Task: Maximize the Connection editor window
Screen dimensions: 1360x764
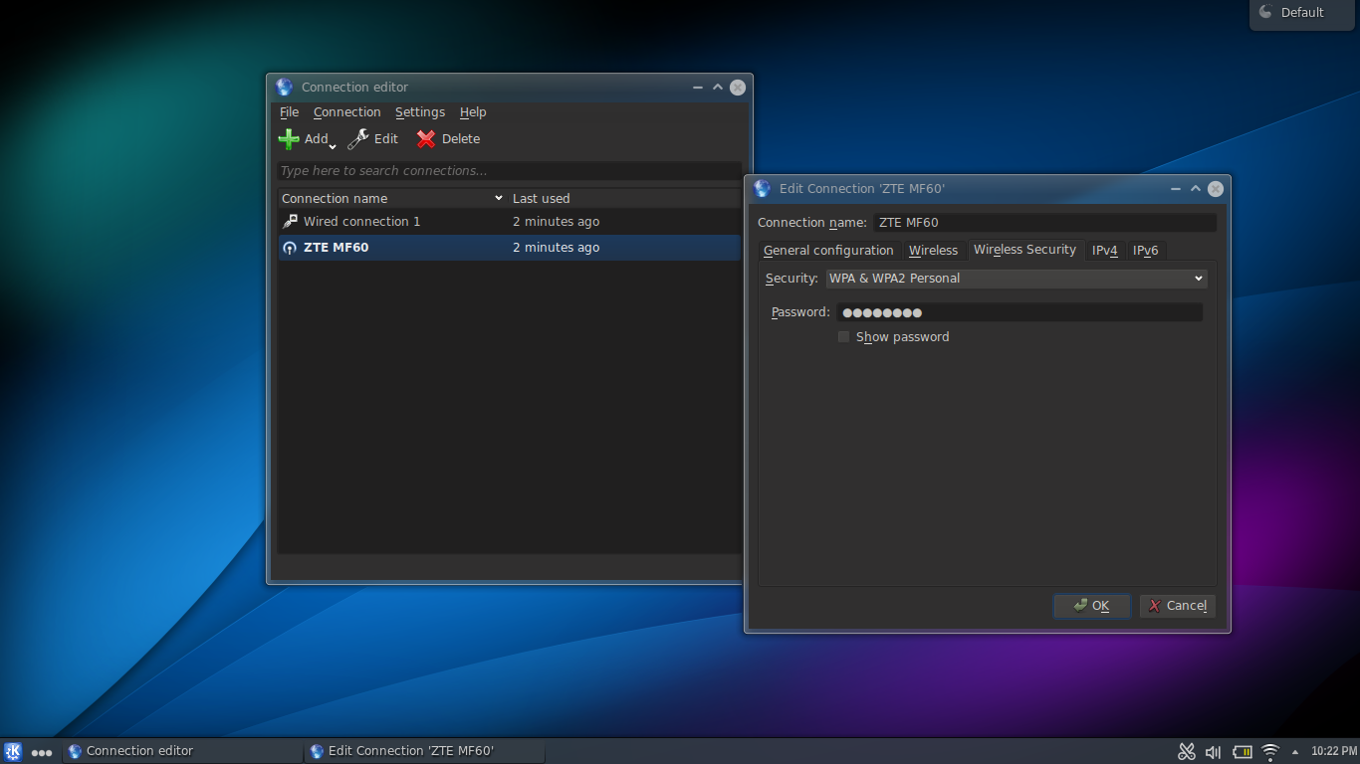Action: [x=718, y=88]
